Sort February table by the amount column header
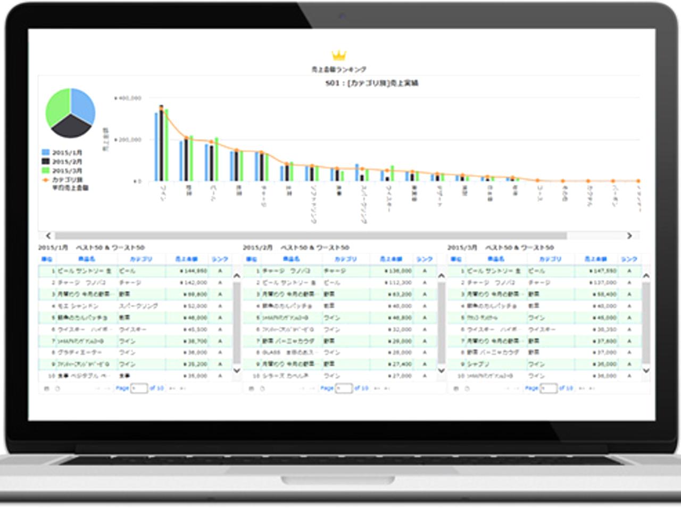 tap(391, 259)
